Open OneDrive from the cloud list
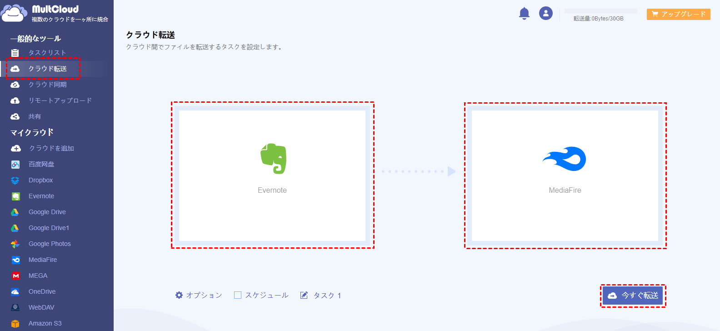The width and height of the screenshot is (720, 331). (x=42, y=291)
